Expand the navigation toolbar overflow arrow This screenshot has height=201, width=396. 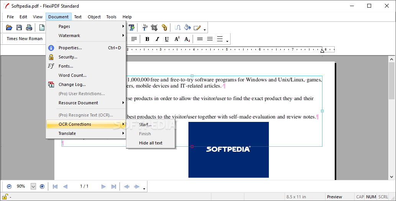point(144,189)
